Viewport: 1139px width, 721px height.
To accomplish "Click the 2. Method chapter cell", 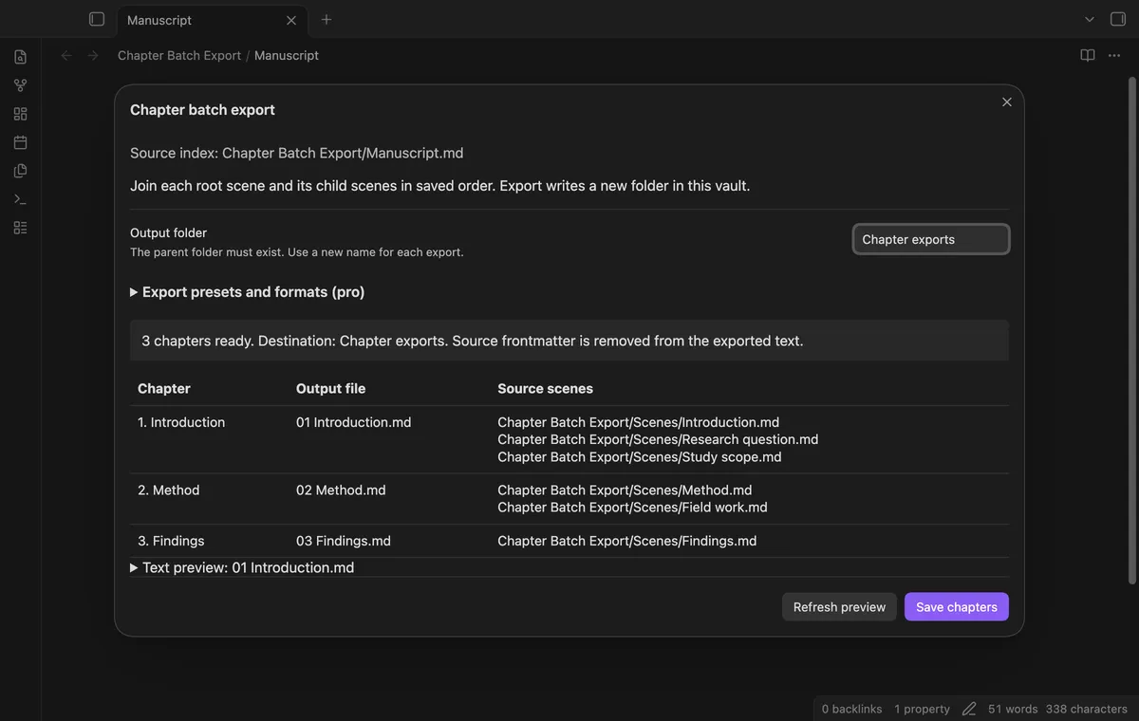I will coord(169,490).
